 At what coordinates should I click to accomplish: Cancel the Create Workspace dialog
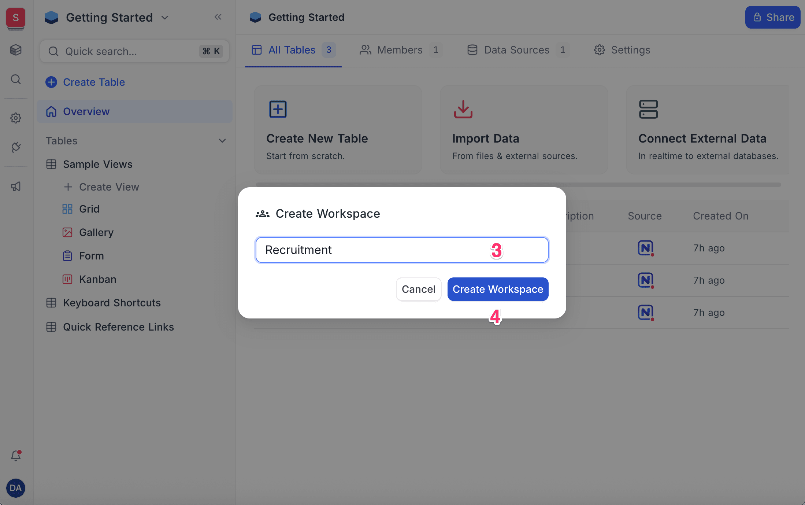418,289
